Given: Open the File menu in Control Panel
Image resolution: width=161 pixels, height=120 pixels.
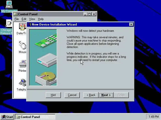Looking at the screenshot, I should click(x=17, y=19).
